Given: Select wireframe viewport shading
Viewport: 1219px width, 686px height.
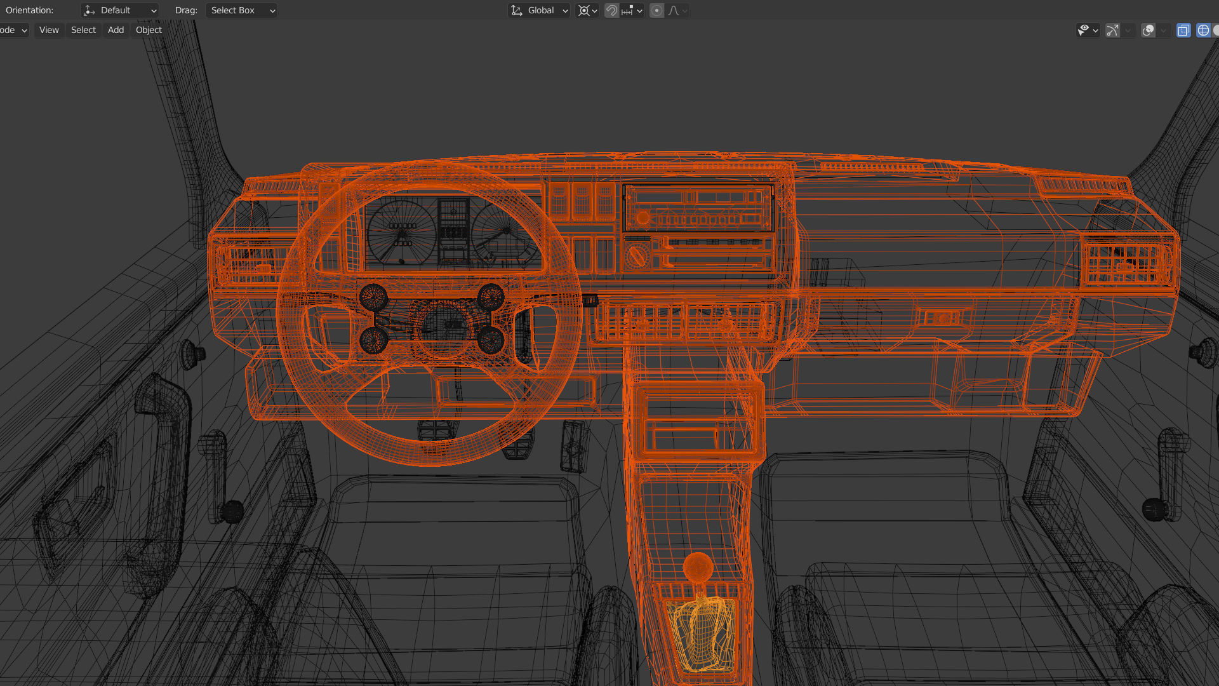Looking at the screenshot, I should (1203, 30).
